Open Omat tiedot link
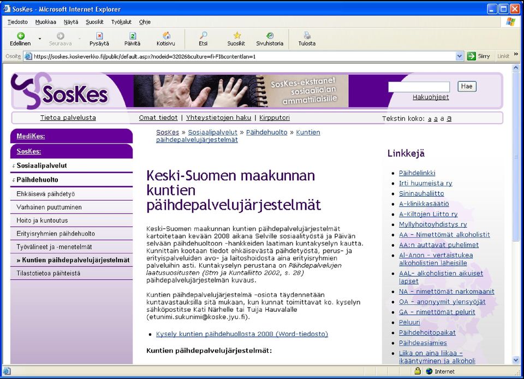This screenshot has height=379, width=524. coord(158,117)
